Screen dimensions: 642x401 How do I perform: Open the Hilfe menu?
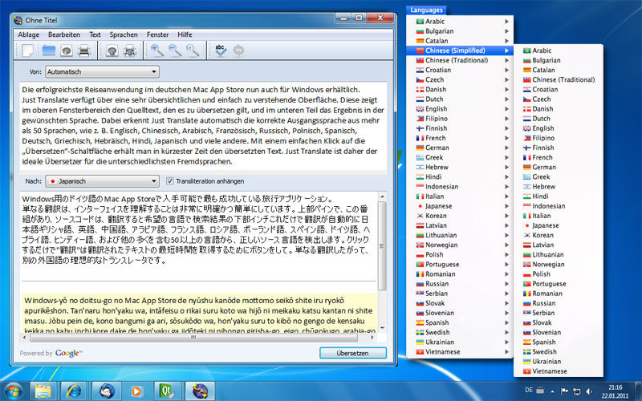(185, 34)
